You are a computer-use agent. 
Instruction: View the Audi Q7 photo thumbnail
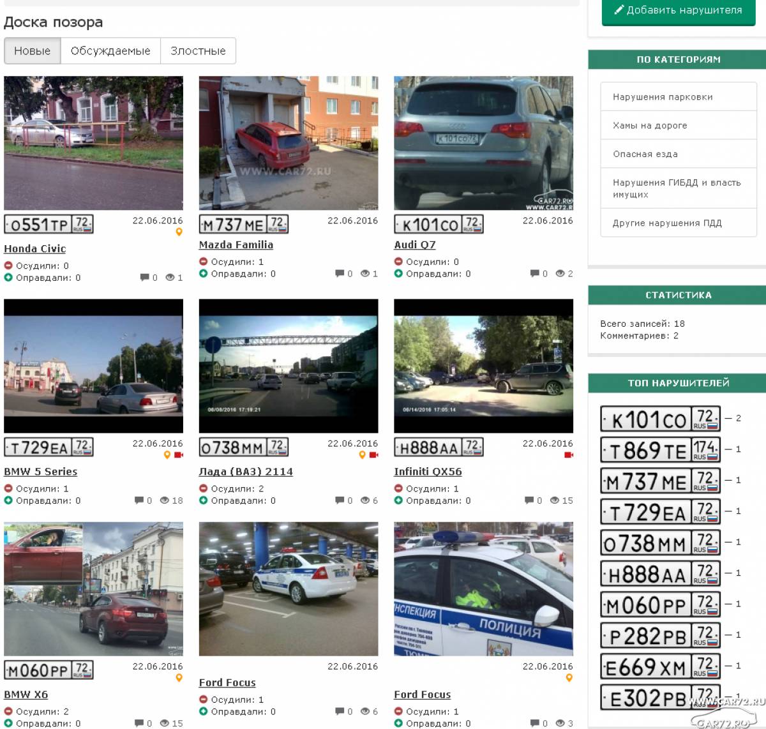pyautogui.click(x=483, y=143)
